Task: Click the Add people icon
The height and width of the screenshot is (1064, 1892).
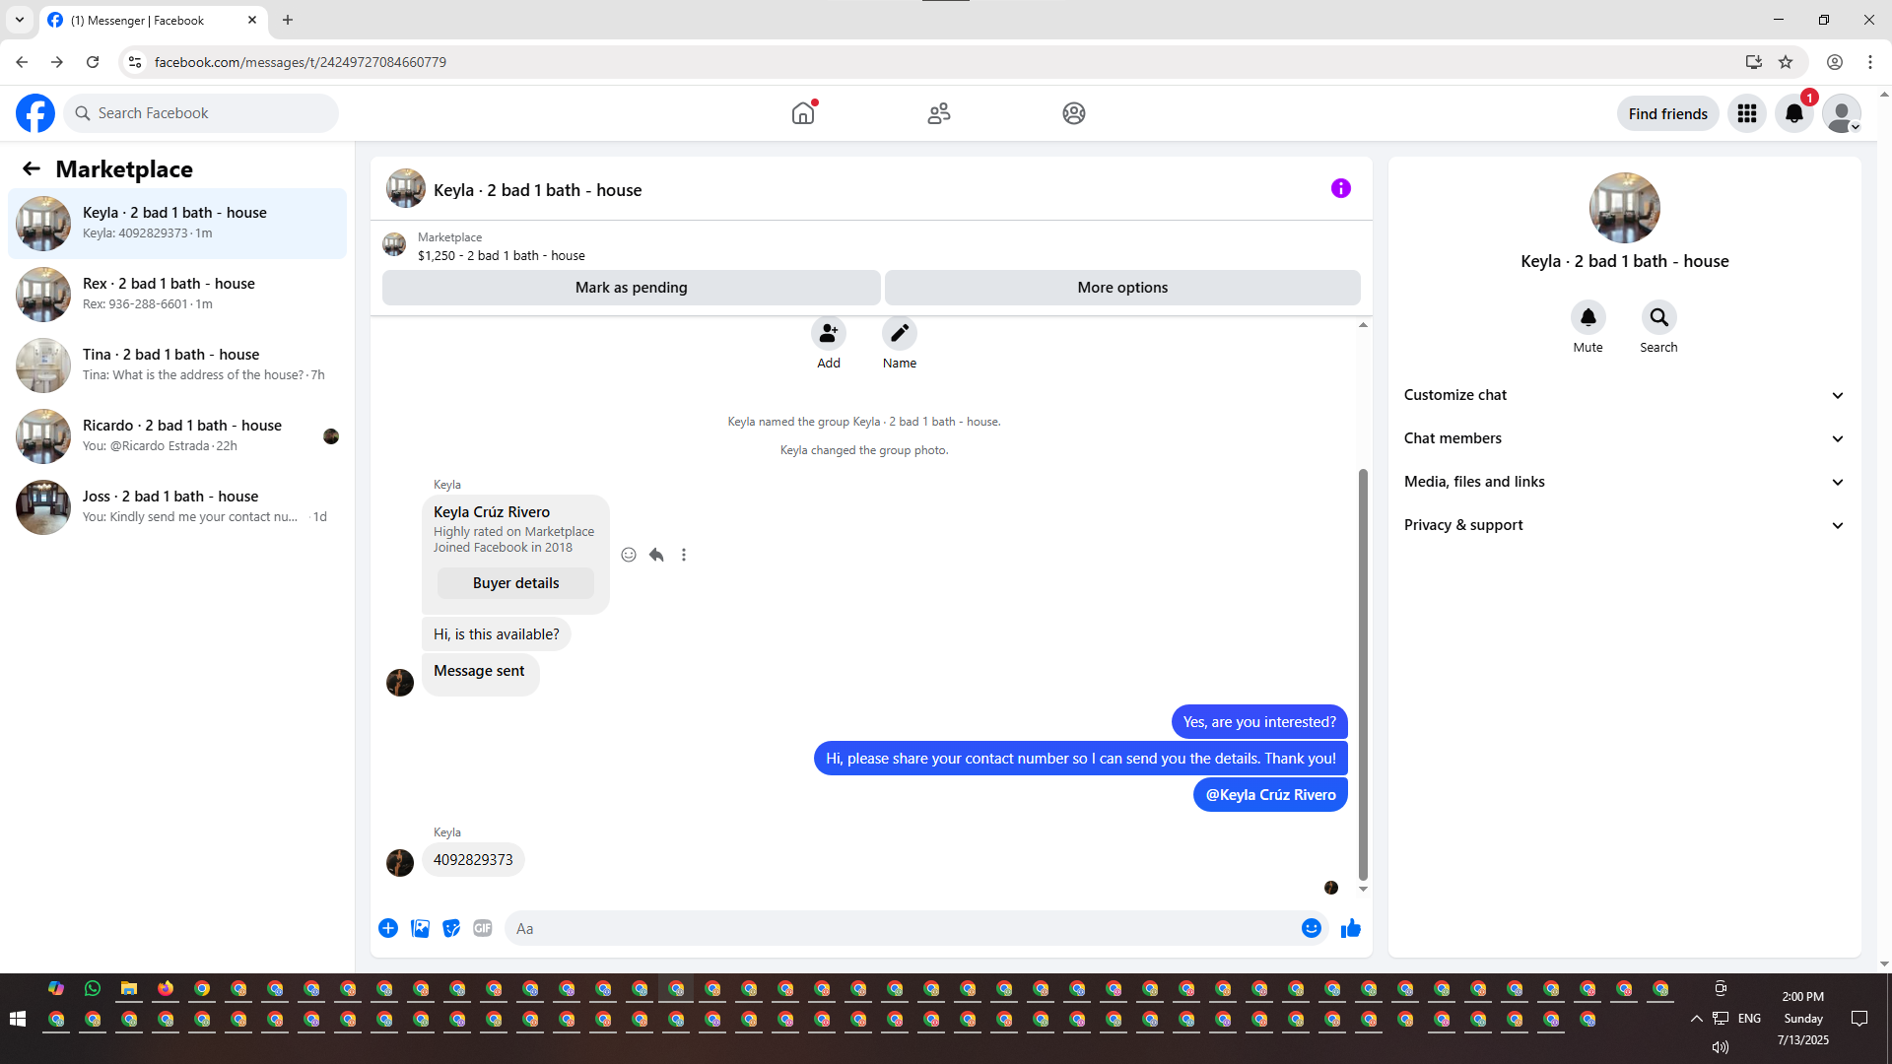Action: [x=828, y=333]
